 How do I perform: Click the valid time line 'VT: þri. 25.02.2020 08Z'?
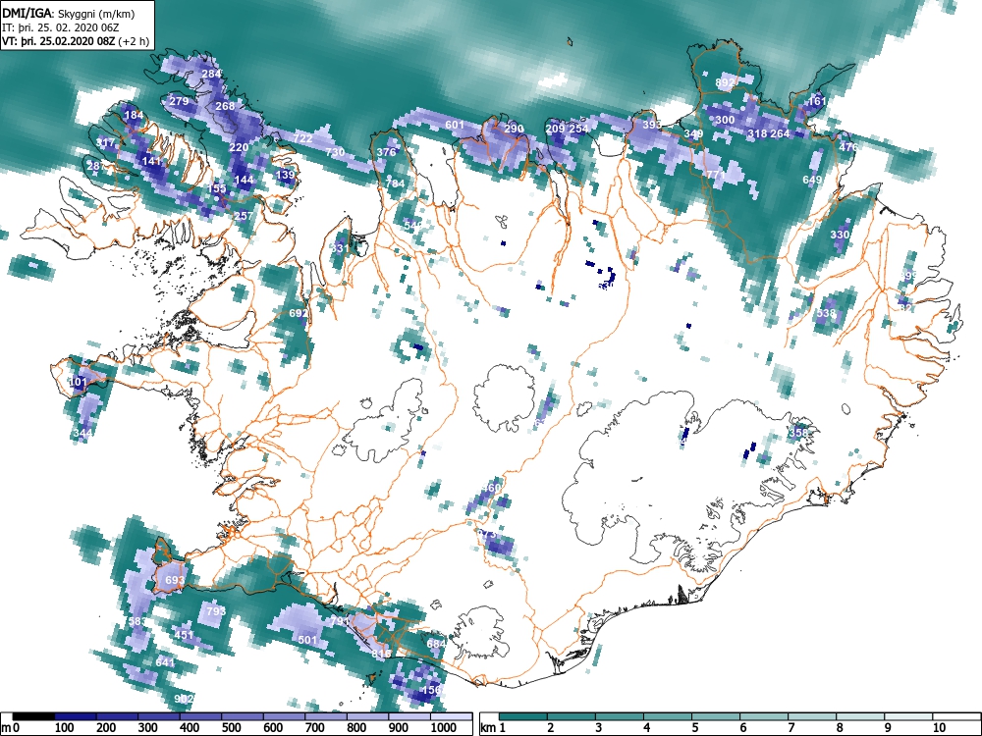(60, 42)
